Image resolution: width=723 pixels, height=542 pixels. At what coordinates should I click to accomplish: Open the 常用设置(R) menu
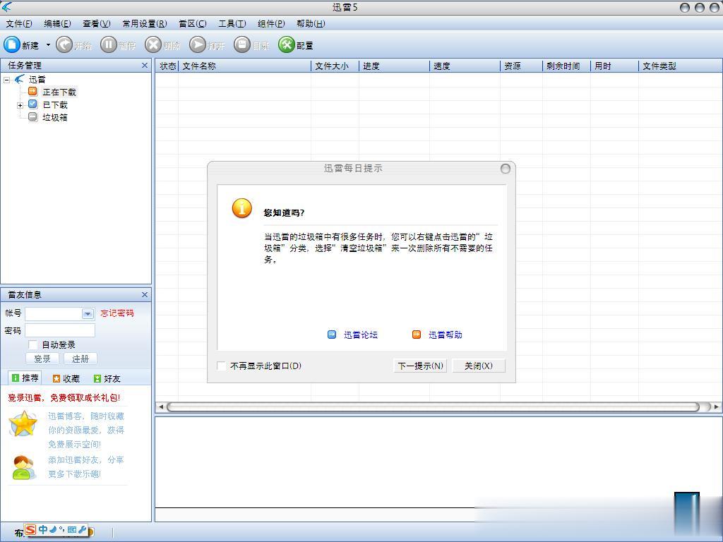pos(144,23)
